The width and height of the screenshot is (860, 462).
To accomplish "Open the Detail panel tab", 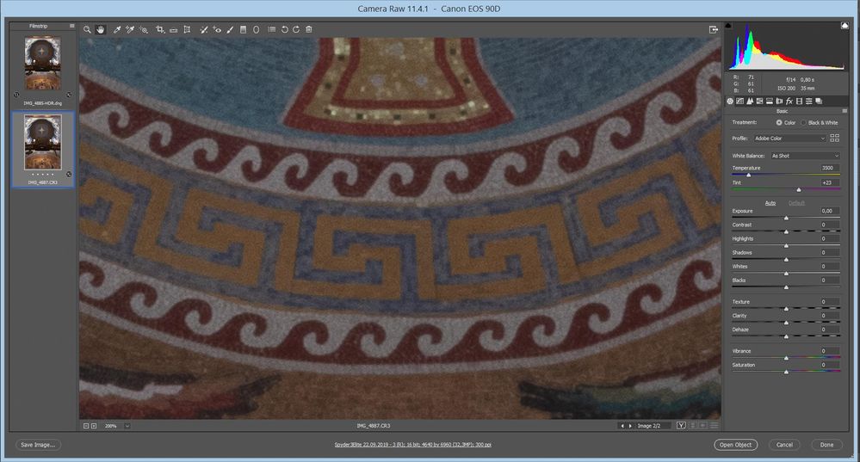I will [x=750, y=101].
